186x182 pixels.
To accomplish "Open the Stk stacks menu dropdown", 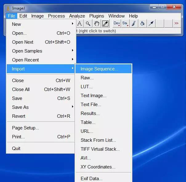I will click(x=125, y=23).
